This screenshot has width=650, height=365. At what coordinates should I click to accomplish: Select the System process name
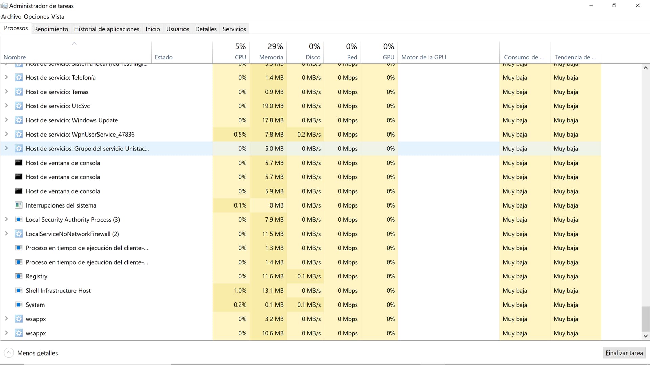pos(35,305)
